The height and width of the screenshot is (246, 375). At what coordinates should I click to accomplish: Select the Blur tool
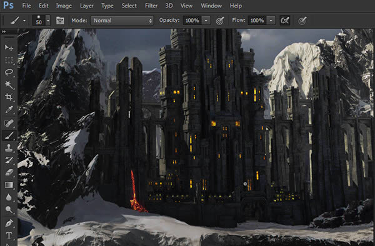[9, 197]
